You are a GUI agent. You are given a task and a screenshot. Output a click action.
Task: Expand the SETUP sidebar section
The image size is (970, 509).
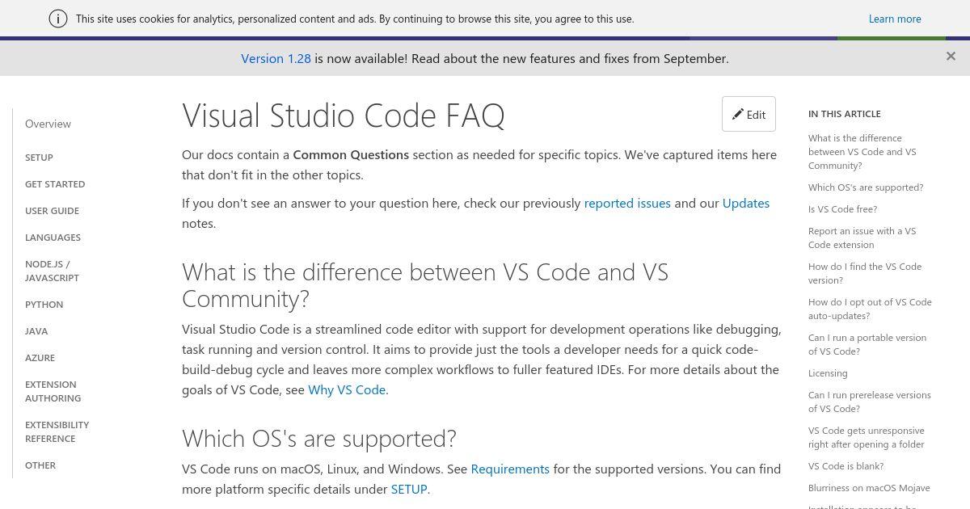[39, 158]
